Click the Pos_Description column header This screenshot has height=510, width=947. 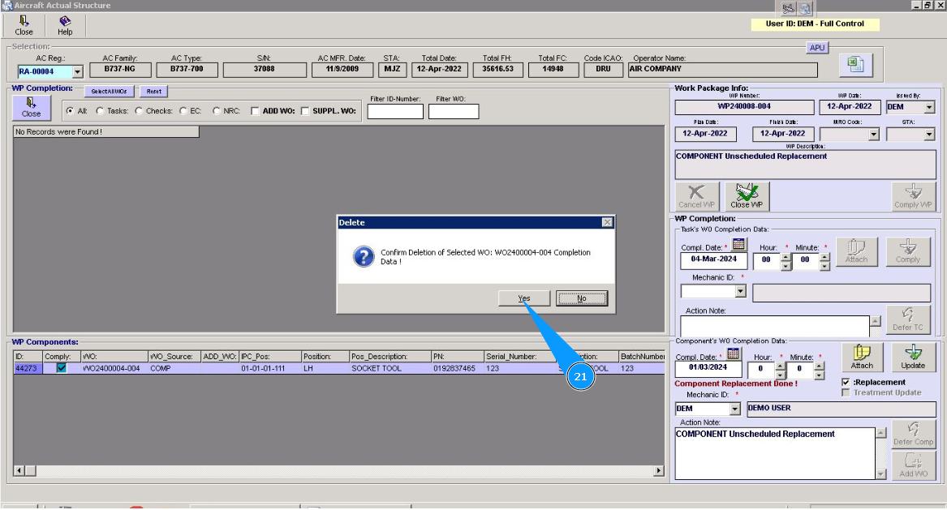(390, 357)
